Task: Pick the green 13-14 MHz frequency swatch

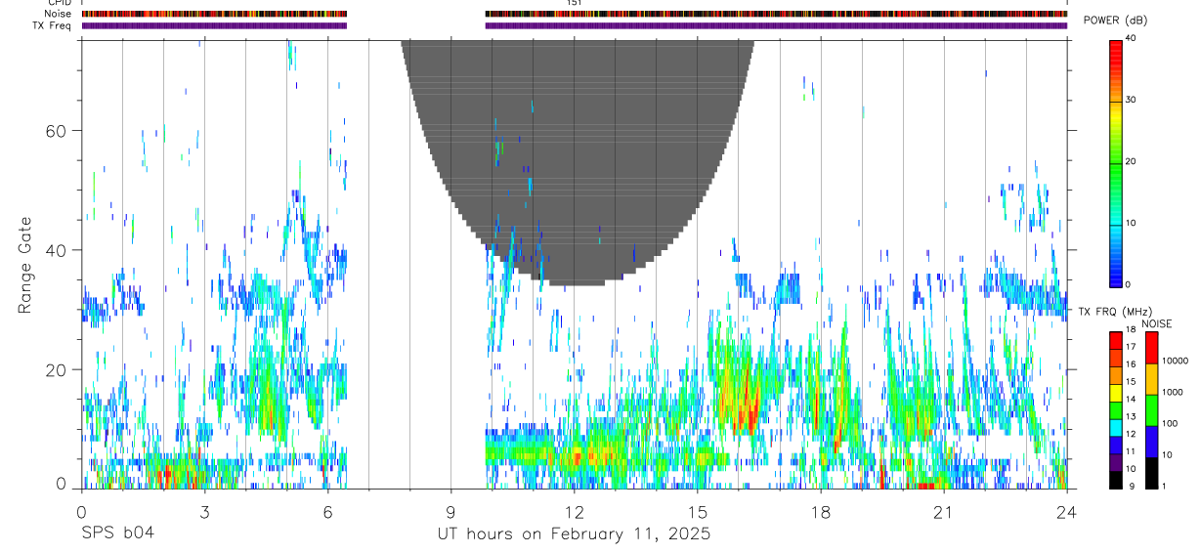Action: tap(1116, 410)
